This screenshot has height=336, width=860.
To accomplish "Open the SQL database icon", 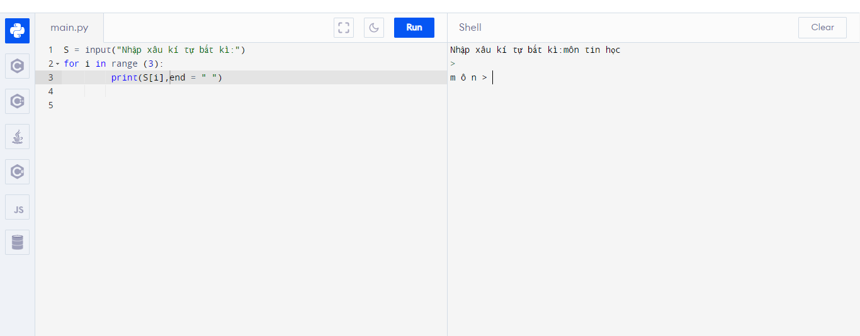I will coord(17,242).
